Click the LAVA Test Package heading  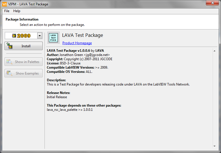point(82,35)
